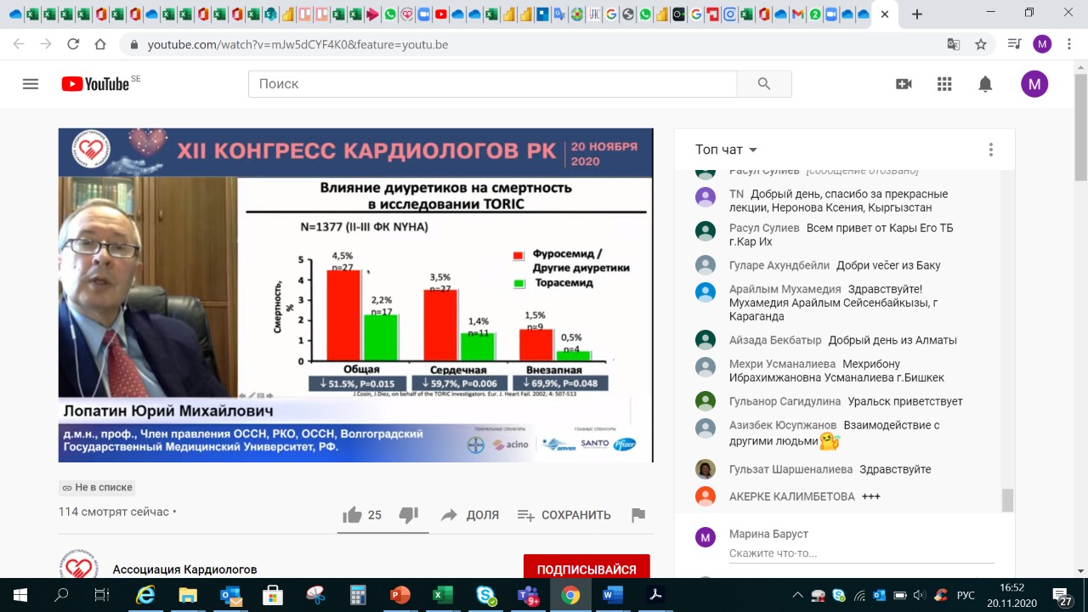Open the live chat options menu
The width and height of the screenshot is (1088, 612).
click(990, 149)
